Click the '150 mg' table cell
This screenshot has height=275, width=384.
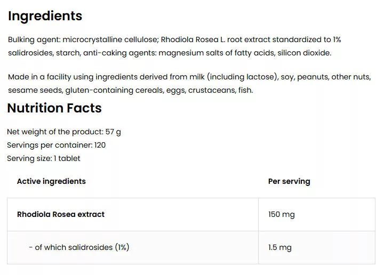coord(282,214)
